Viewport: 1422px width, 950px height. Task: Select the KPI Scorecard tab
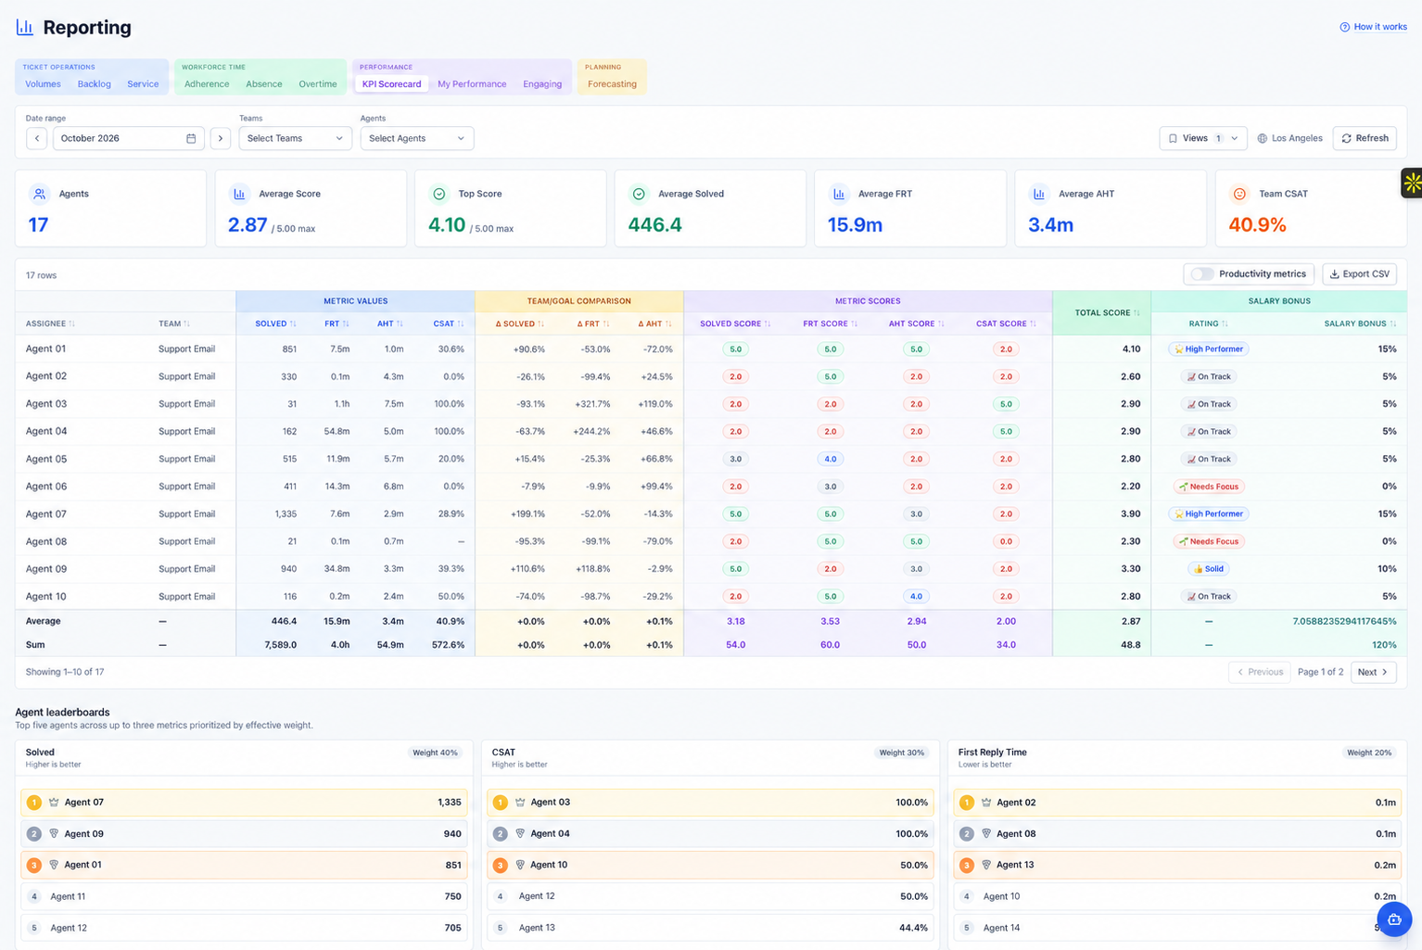[391, 84]
